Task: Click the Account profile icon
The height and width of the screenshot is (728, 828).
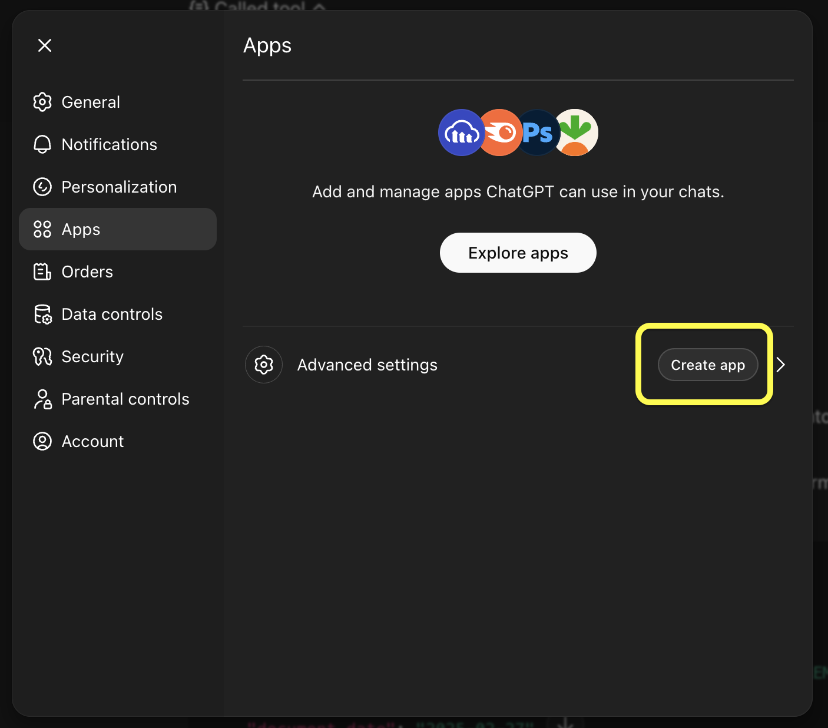Action: [x=42, y=441]
